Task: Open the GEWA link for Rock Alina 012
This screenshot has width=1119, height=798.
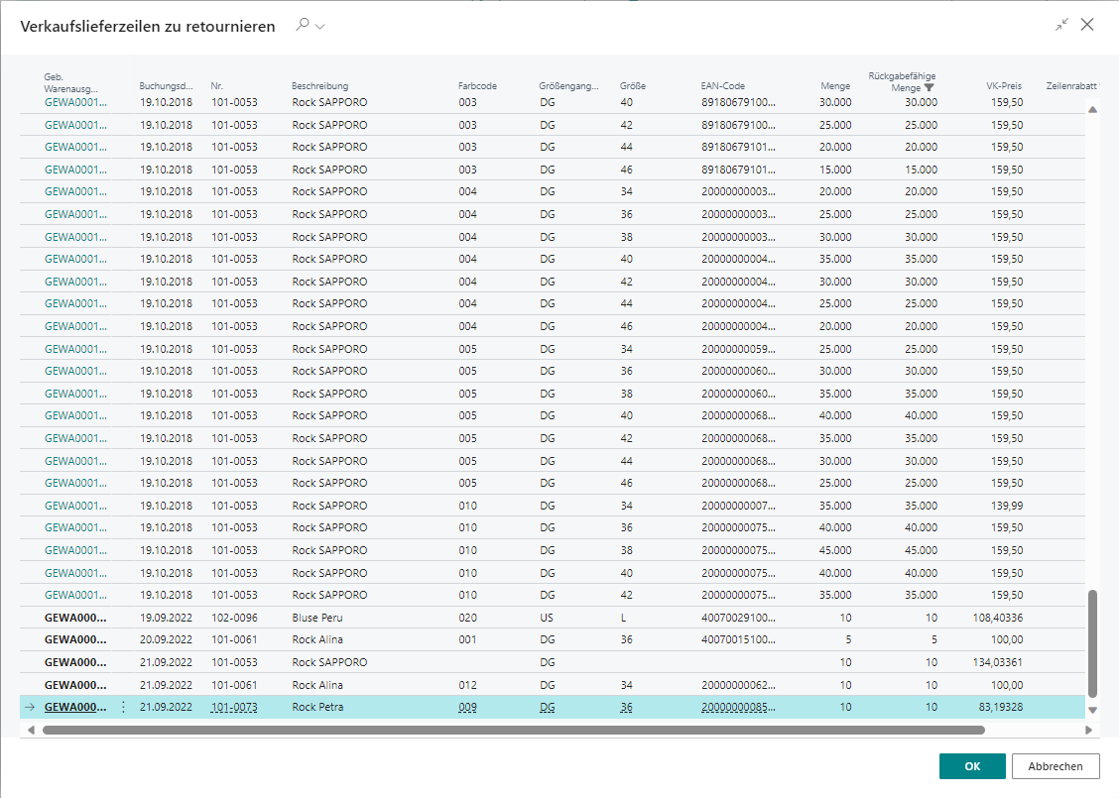Action: 75,685
